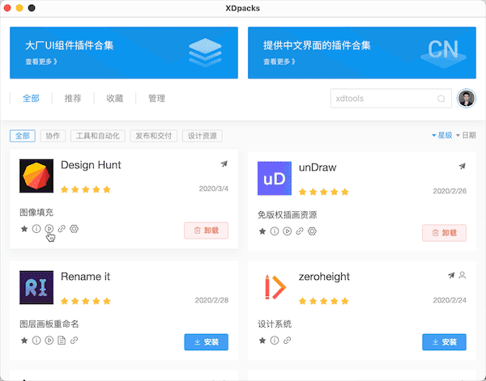Click the 2020/2/28 date text
486x381 pixels.
click(x=211, y=300)
